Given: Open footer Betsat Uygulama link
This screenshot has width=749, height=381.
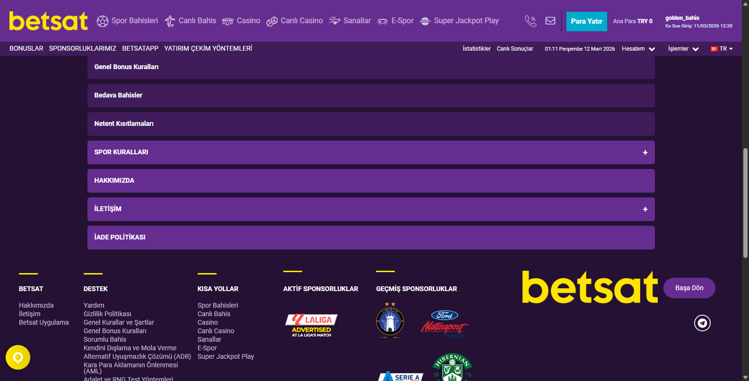Looking at the screenshot, I should [x=44, y=322].
